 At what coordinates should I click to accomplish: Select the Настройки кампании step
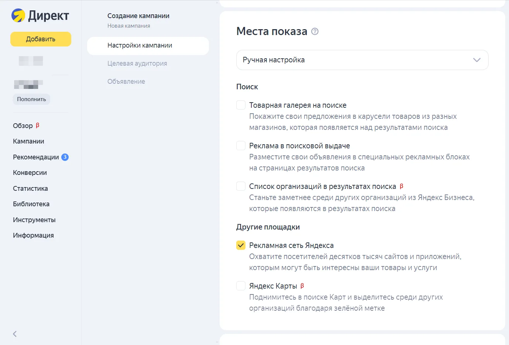148,46
